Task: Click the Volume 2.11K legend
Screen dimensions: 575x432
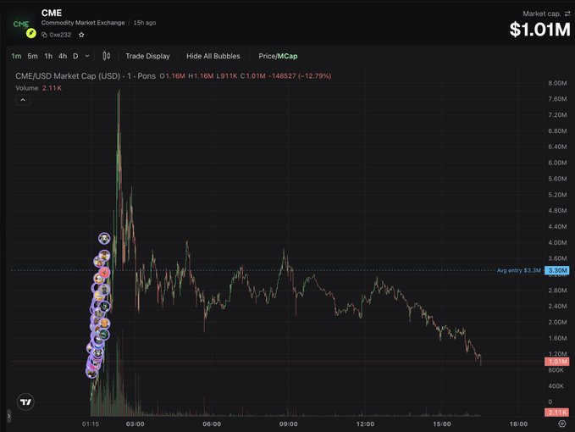Action: (38, 88)
